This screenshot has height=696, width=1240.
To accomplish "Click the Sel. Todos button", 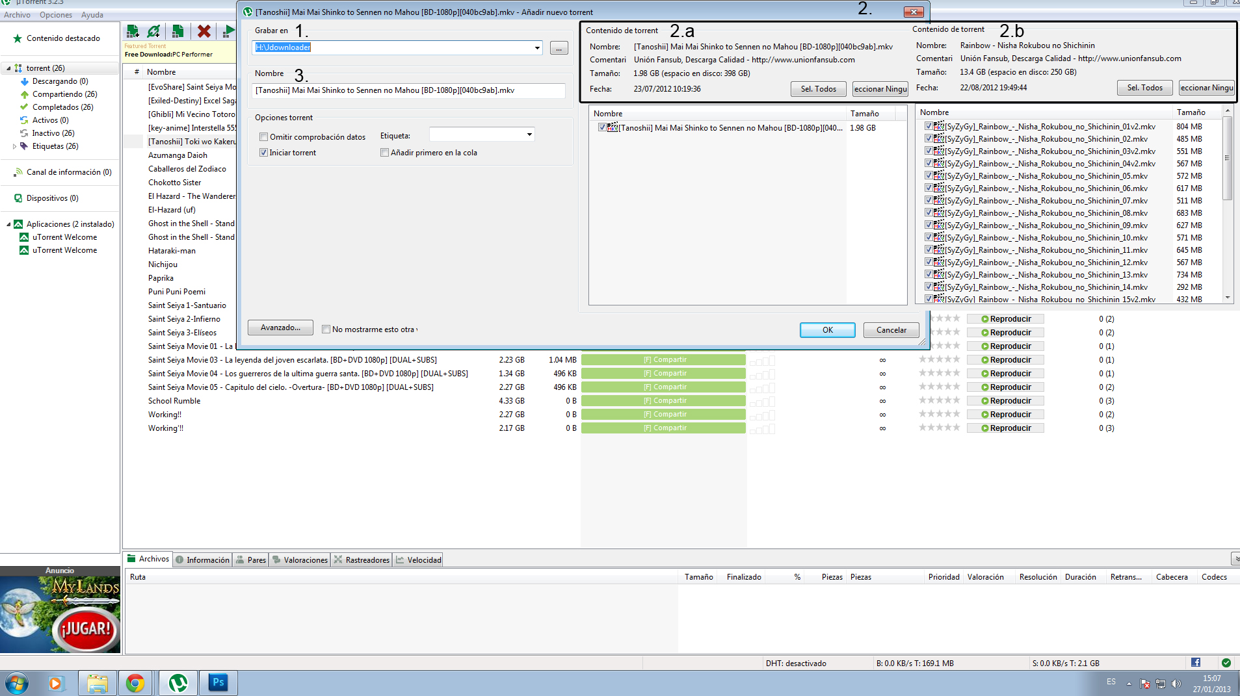I will [x=818, y=88].
